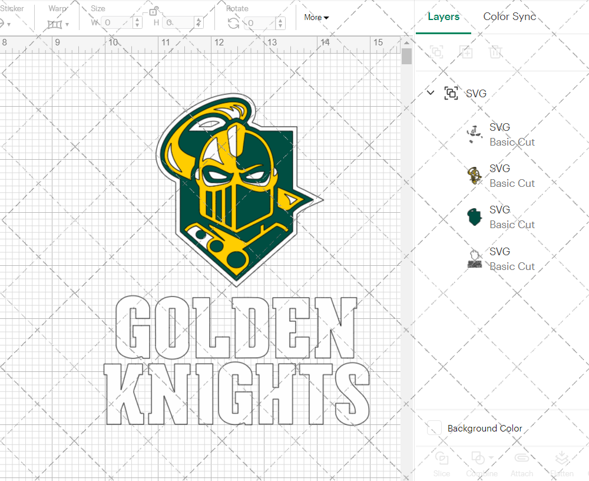
Task: Collapse the SVG group in Layers panel
Action: pyautogui.click(x=430, y=93)
